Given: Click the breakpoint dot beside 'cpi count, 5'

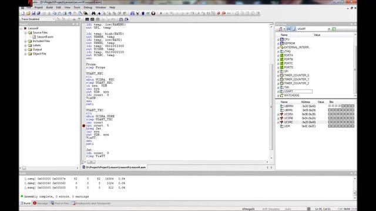Looking at the screenshot, I should tap(83, 125).
